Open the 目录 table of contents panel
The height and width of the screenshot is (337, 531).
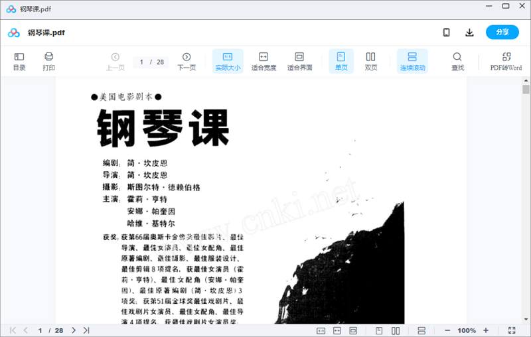coord(19,61)
